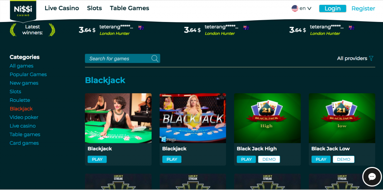Image resolution: width=383 pixels, height=190 pixels.
Task: Select the Video poker category
Action: pos(24,117)
